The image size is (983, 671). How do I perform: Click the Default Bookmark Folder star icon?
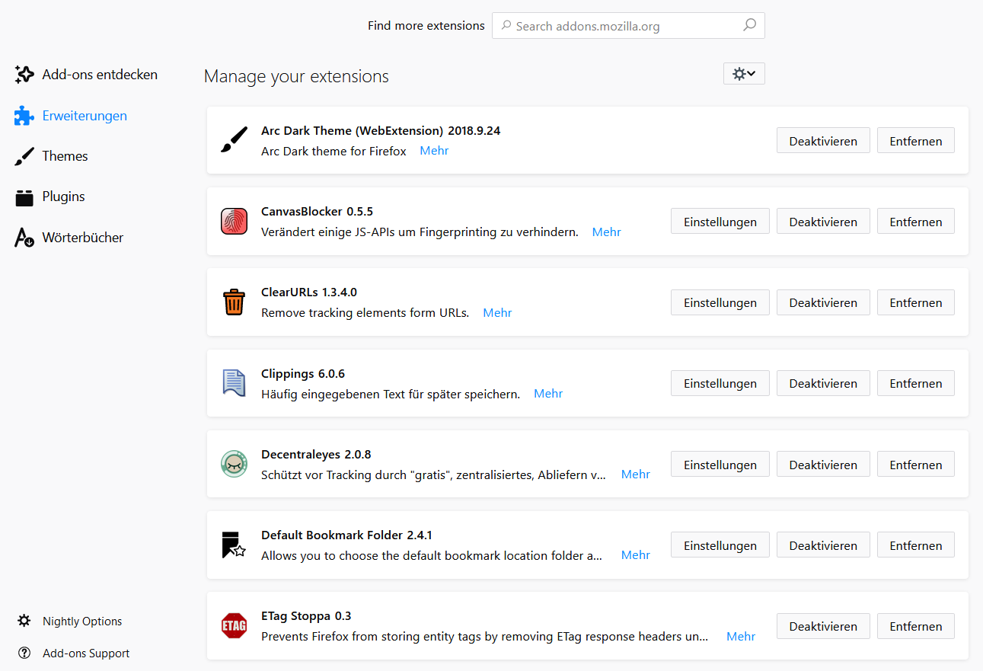(234, 545)
